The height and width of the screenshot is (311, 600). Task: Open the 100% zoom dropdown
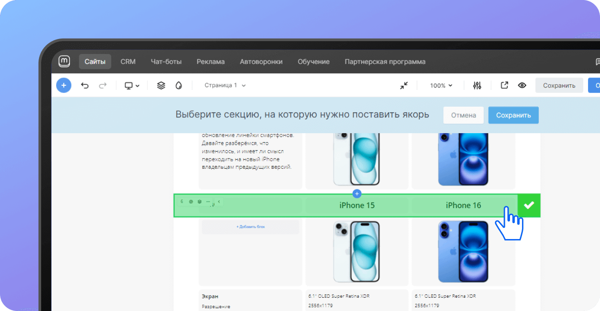coord(441,85)
